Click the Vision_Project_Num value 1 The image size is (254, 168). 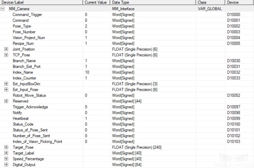click(86, 37)
